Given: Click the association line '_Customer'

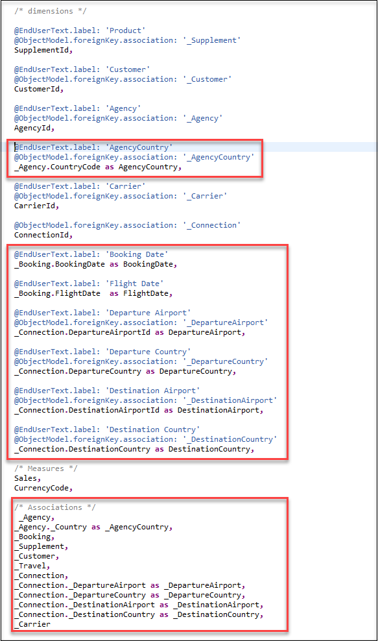Looking at the screenshot, I should (x=123, y=79).
